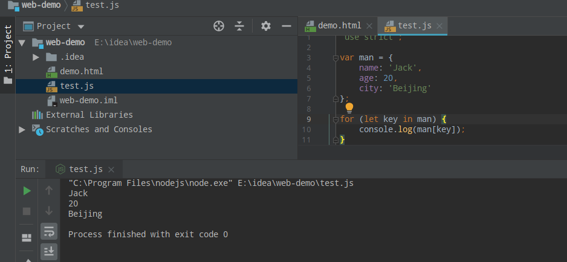Select the .idea folder row
This screenshot has width=567, height=262.
156,57
